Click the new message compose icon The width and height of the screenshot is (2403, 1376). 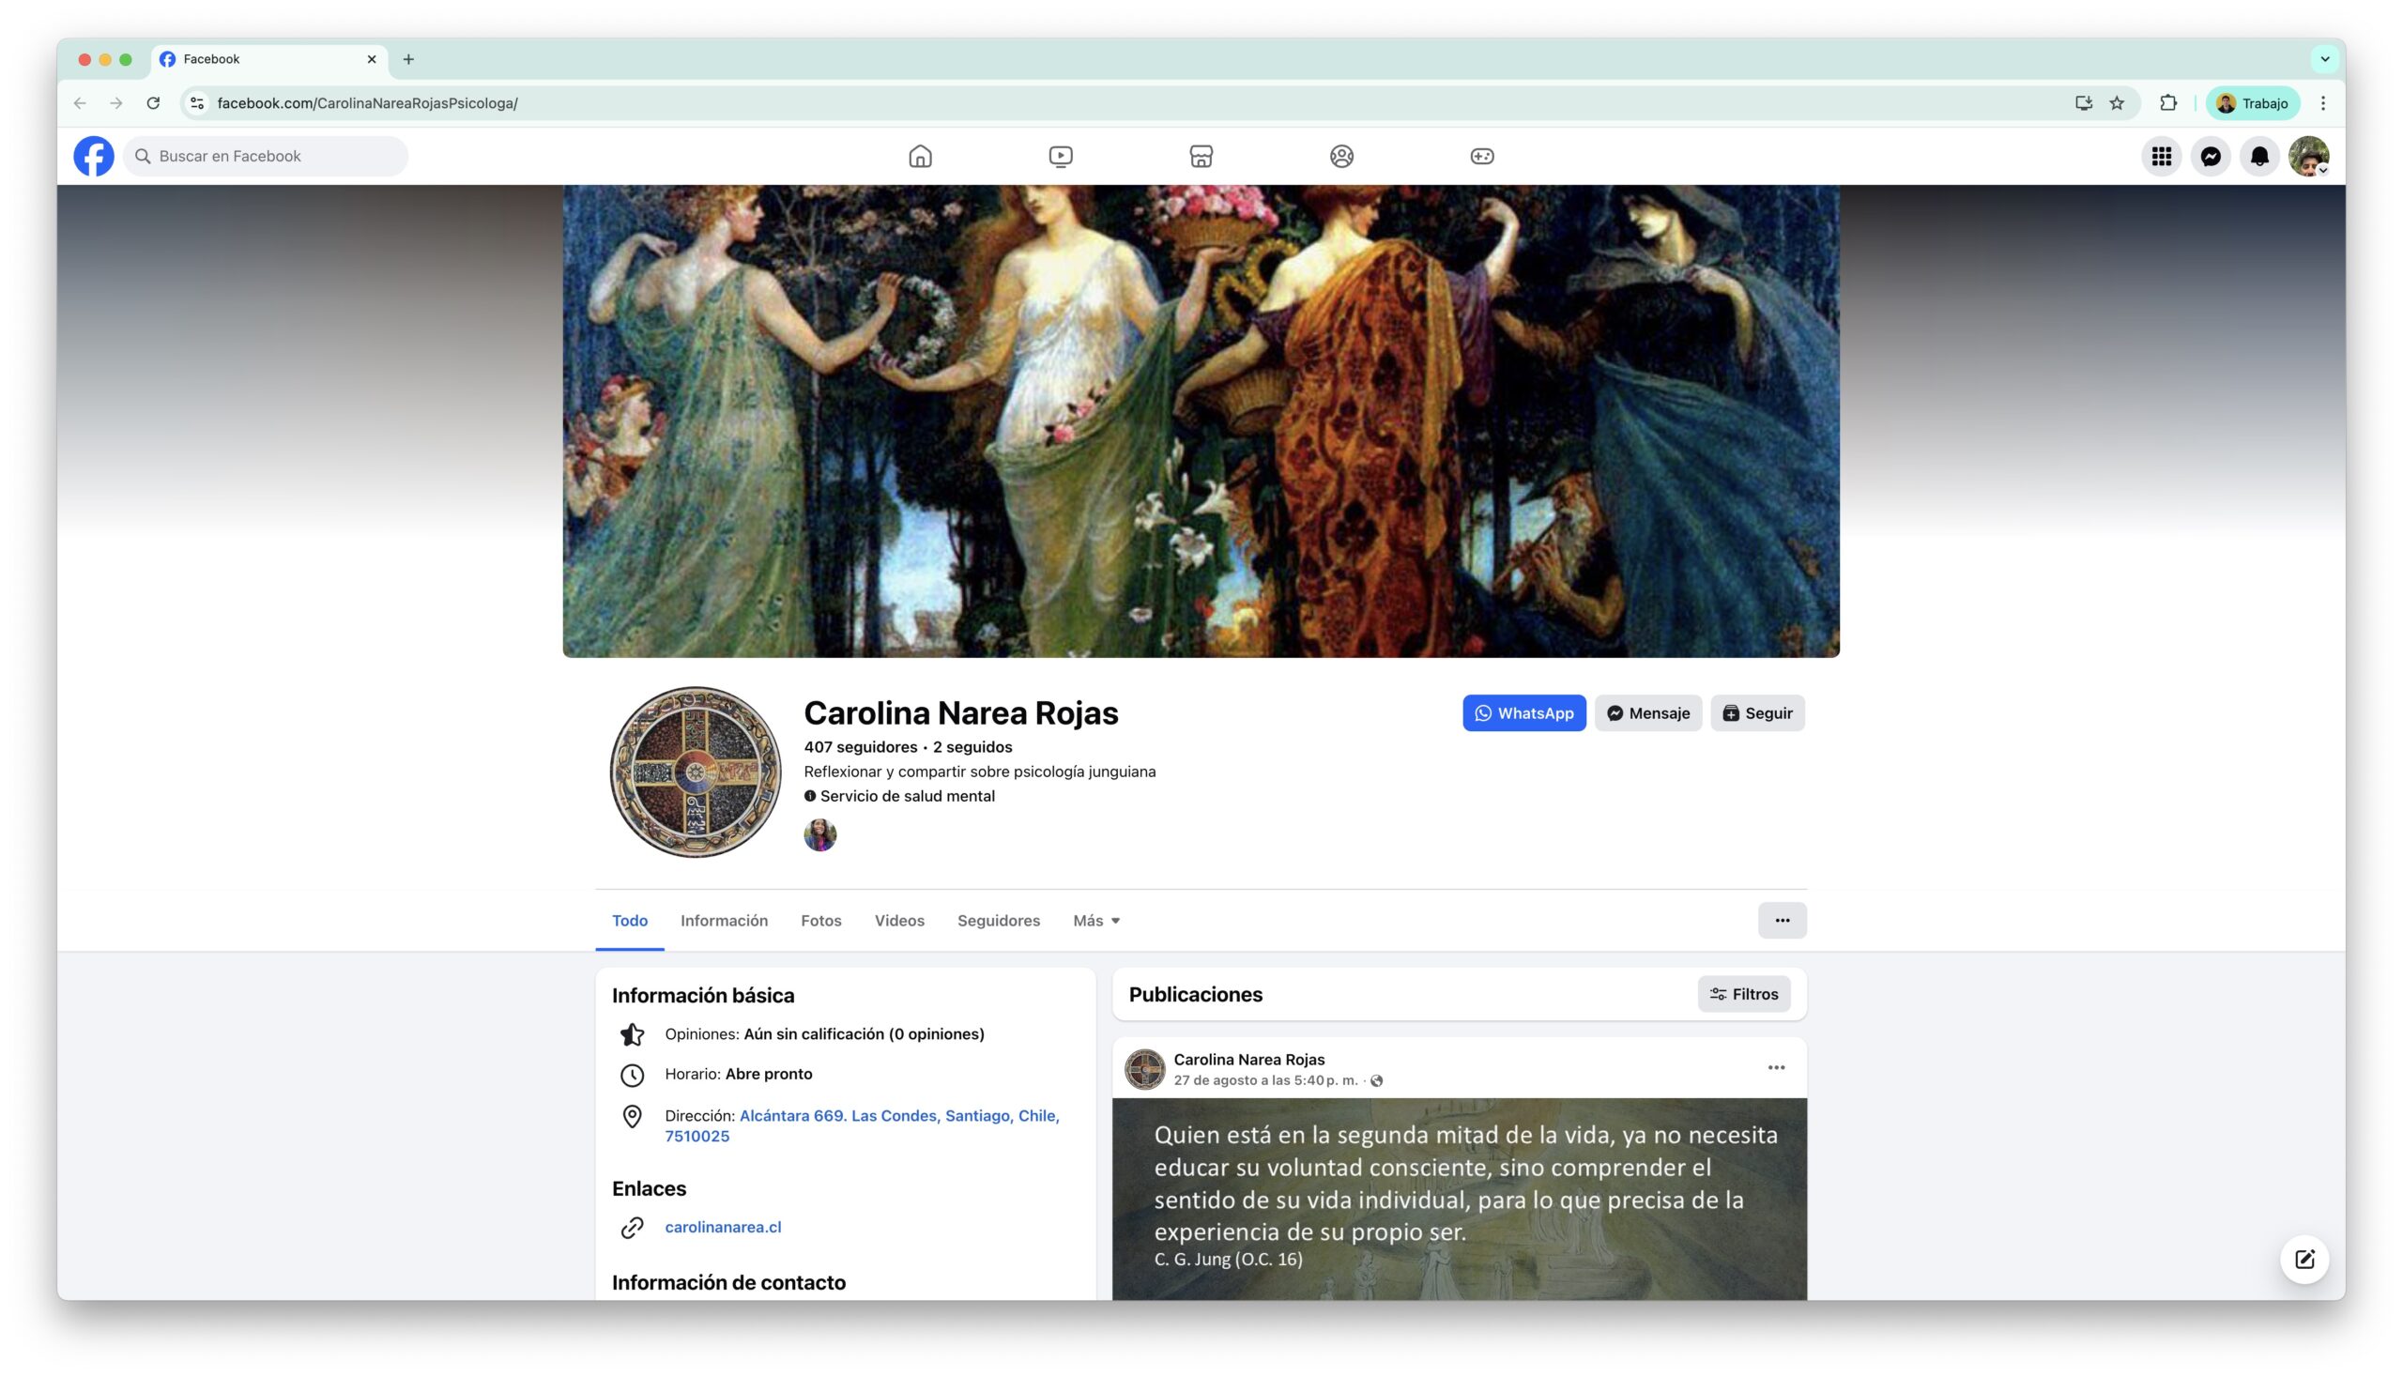point(2303,1258)
